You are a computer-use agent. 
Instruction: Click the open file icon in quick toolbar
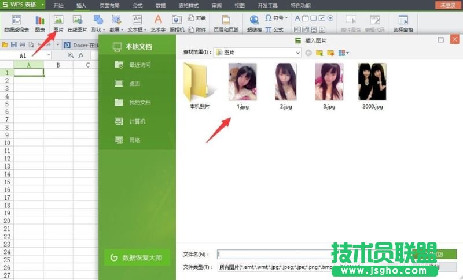coord(5,45)
